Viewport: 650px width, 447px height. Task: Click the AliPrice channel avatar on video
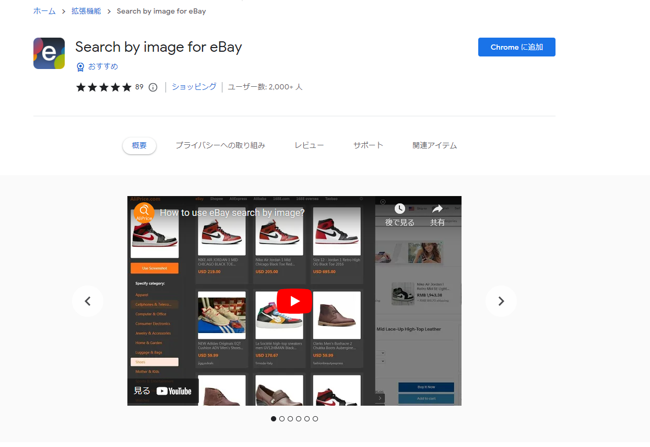click(x=144, y=213)
